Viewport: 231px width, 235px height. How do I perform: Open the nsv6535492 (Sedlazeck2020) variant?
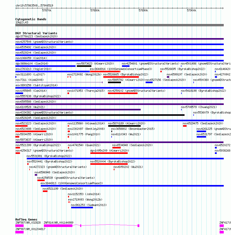(36, 47)
